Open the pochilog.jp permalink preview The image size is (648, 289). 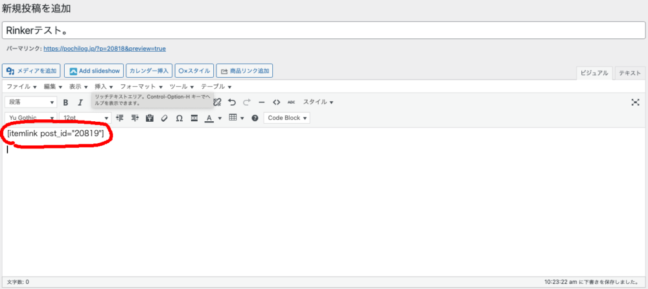(105, 49)
